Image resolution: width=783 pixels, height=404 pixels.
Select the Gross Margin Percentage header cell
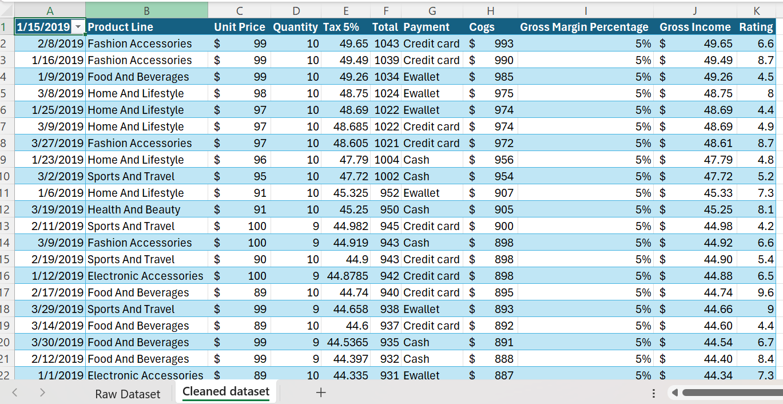(x=586, y=27)
